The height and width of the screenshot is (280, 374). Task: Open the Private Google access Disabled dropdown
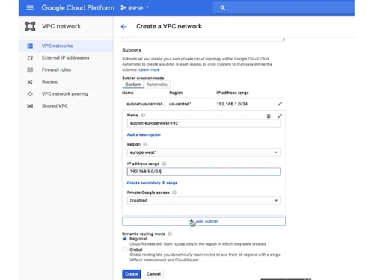pyautogui.click(x=203, y=201)
